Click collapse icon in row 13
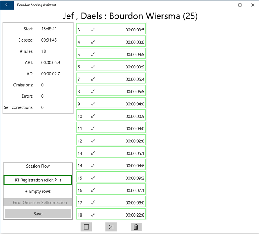The width and height of the screenshot is (259, 234). (x=93, y=153)
